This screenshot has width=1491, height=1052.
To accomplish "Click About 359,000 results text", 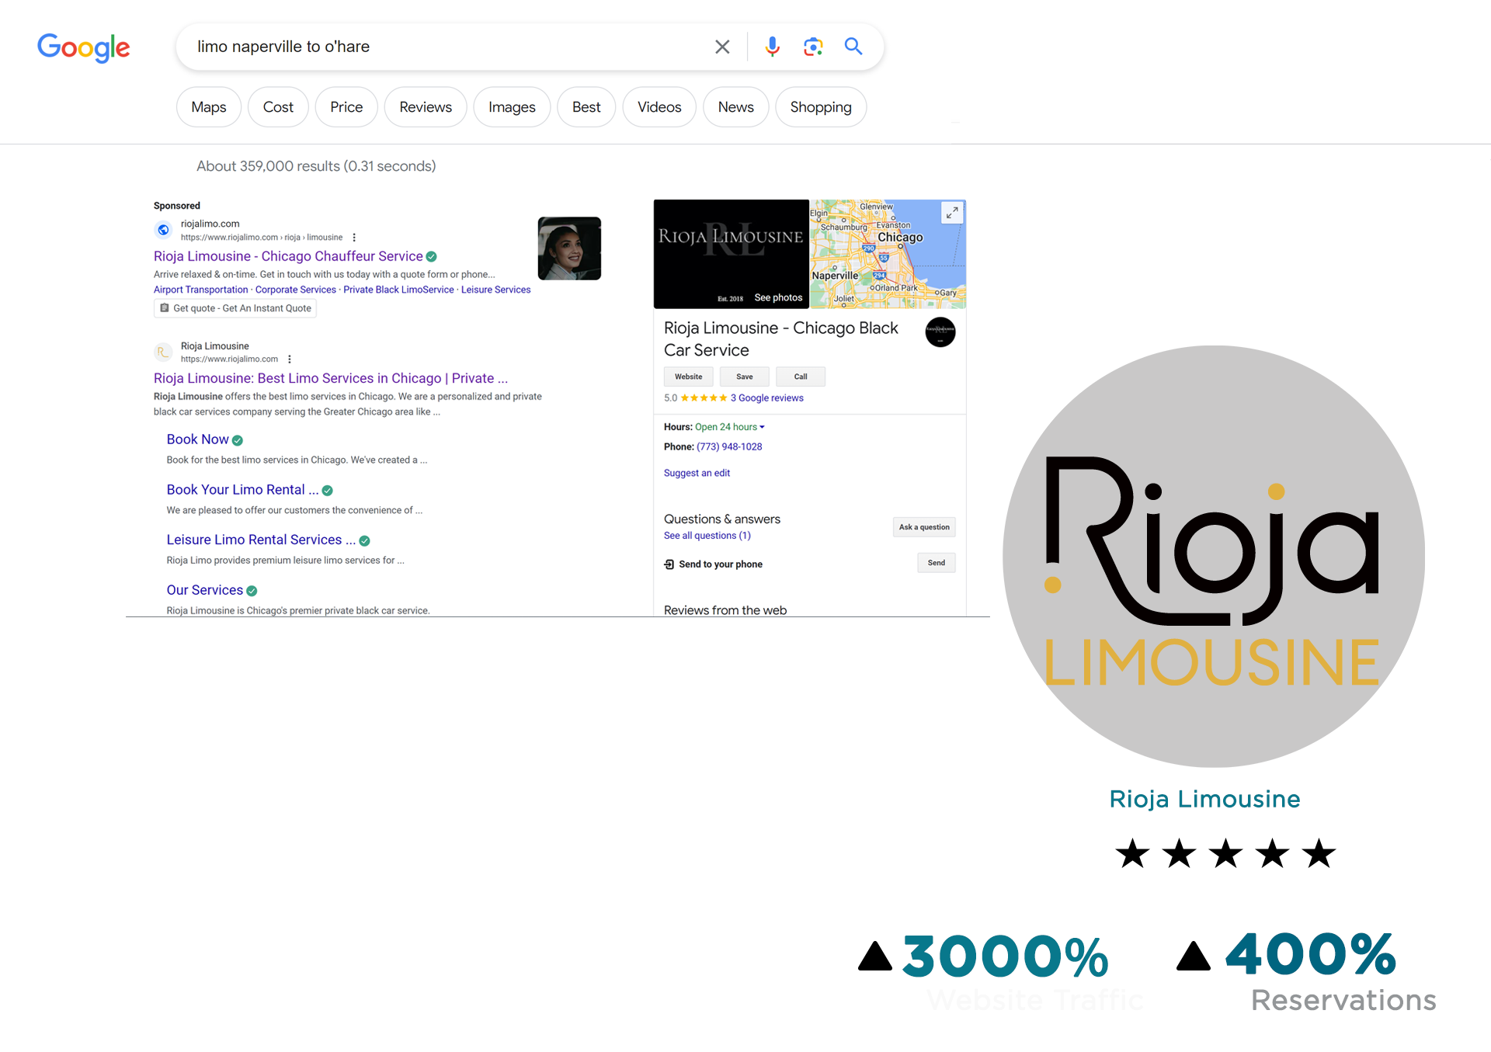I will [316, 166].
